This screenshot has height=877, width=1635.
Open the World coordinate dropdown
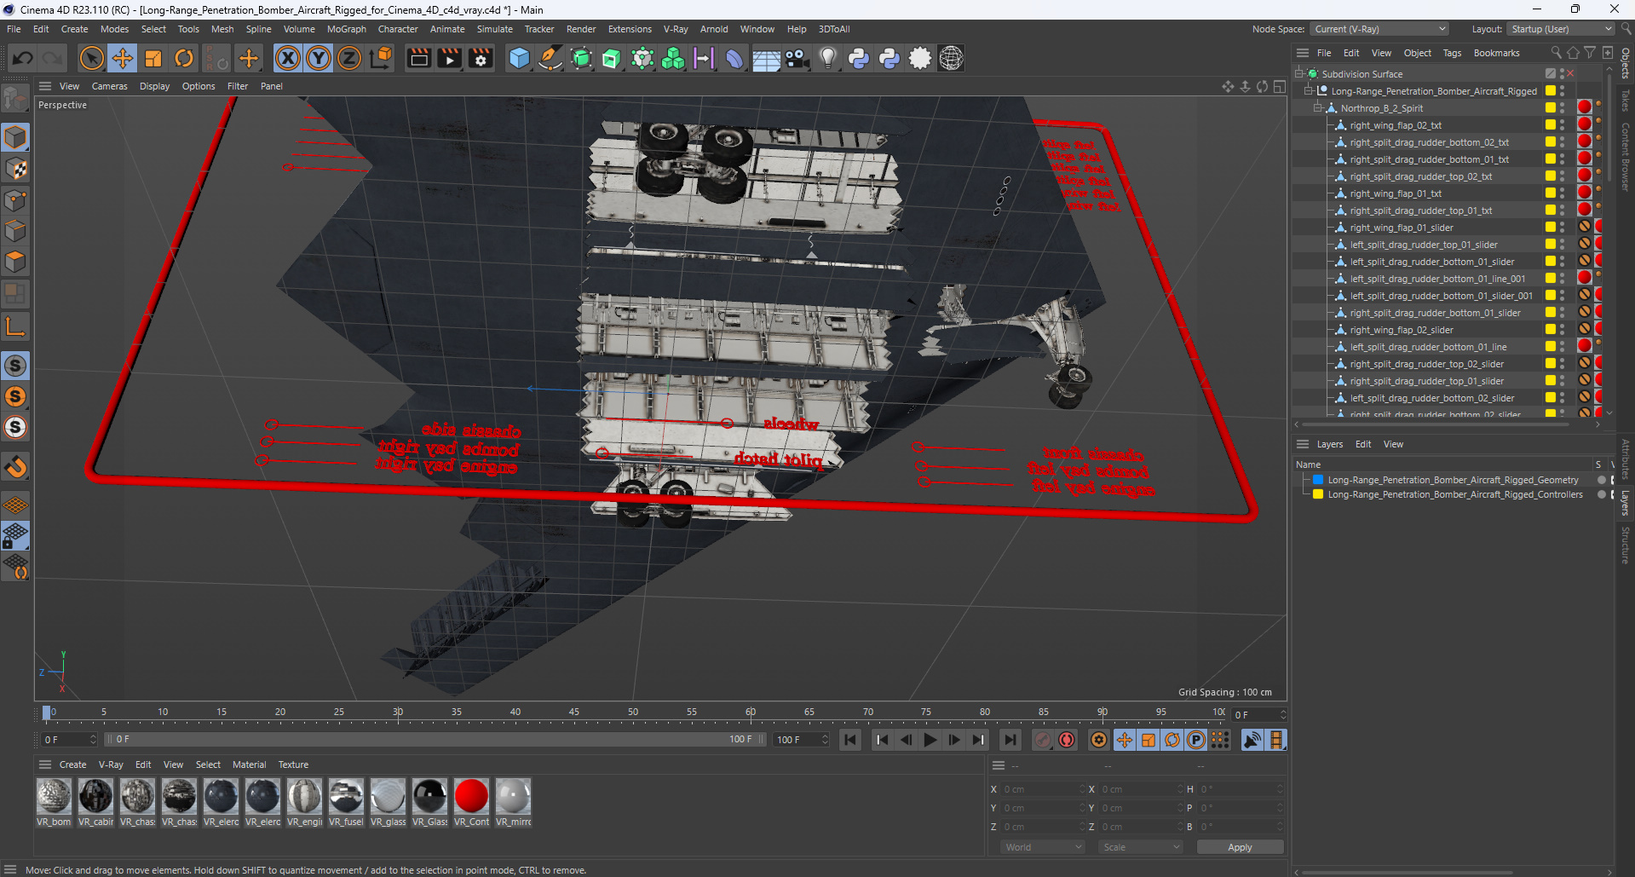pos(1043,847)
